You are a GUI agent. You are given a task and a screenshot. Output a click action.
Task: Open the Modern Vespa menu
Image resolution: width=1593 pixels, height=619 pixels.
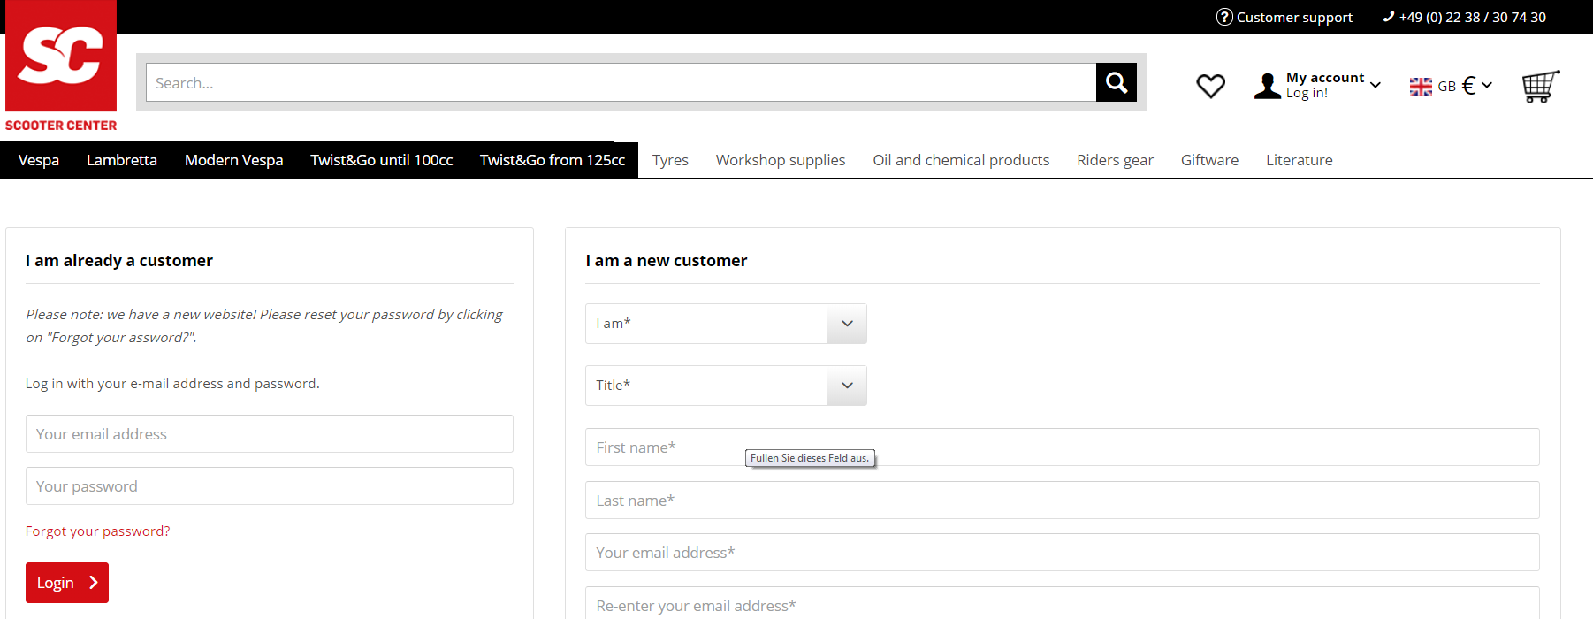coord(234,160)
